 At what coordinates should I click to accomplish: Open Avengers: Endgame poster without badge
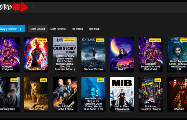pos(10,55)
